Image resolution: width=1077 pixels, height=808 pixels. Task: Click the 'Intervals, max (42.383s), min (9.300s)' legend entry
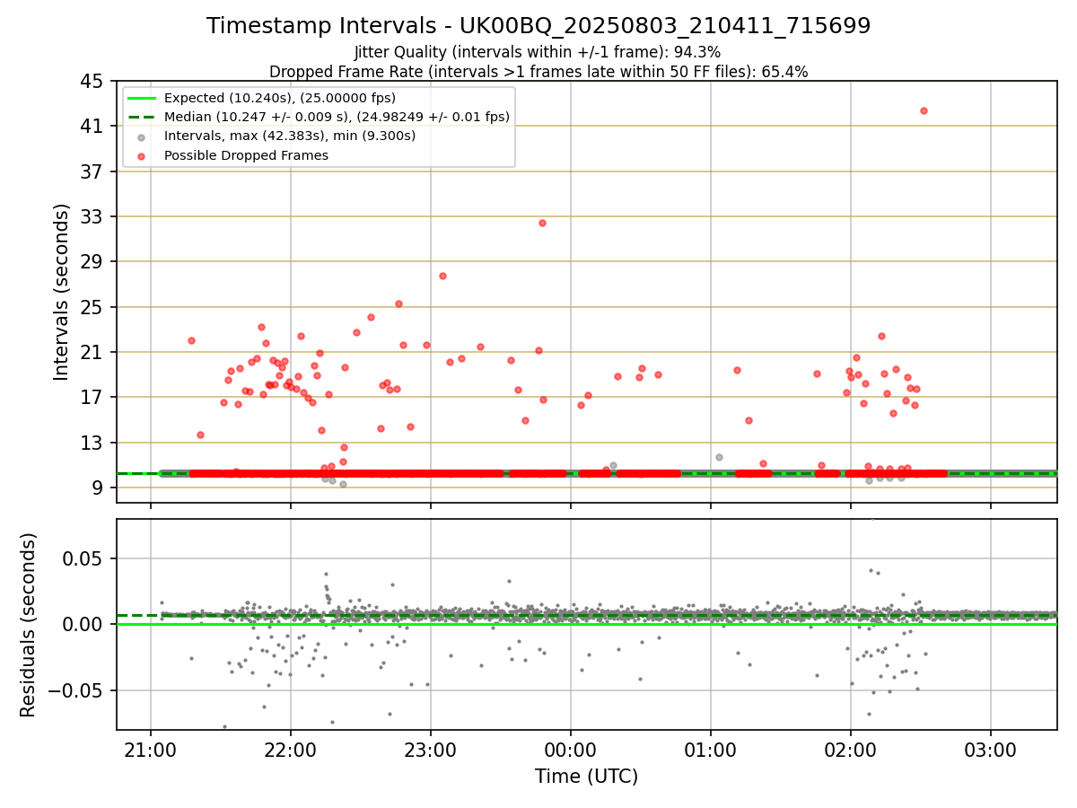[290, 136]
